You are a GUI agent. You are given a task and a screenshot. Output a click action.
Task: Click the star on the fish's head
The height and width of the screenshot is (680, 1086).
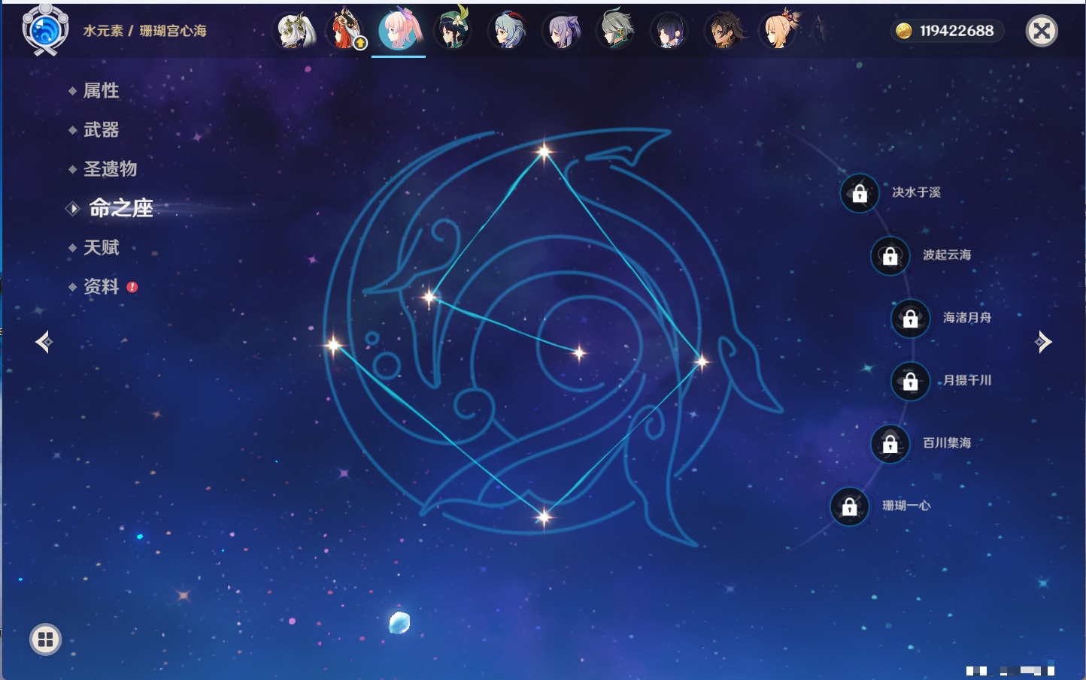pyautogui.click(x=429, y=298)
